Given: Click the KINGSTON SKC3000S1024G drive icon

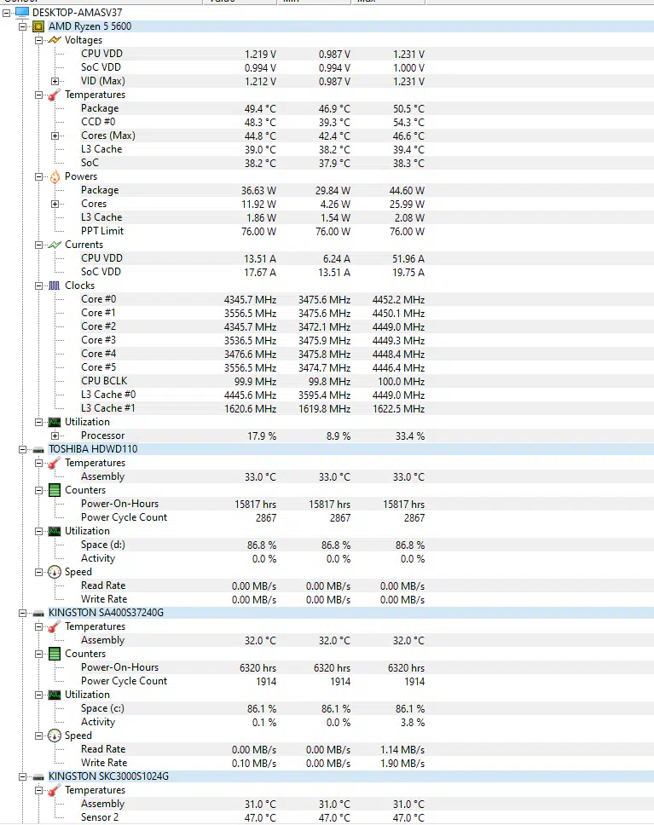Looking at the screenshot, I should pyautogui.click(x=38, y=777).
